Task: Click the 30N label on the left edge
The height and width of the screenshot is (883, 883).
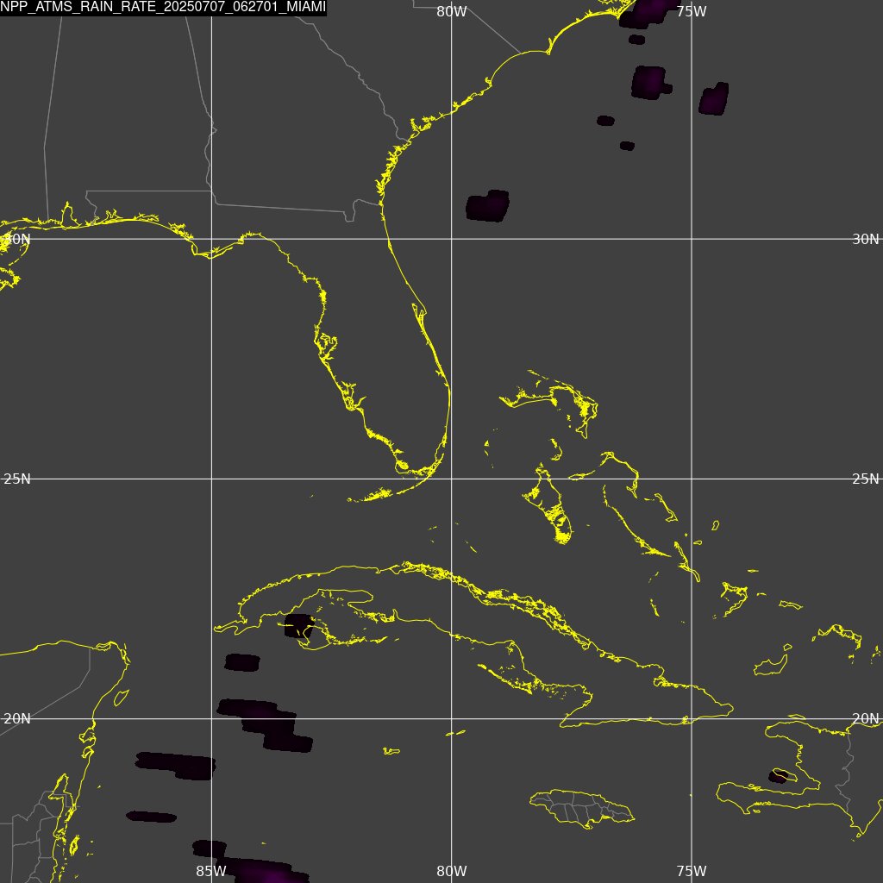Action: click(17, 239)
